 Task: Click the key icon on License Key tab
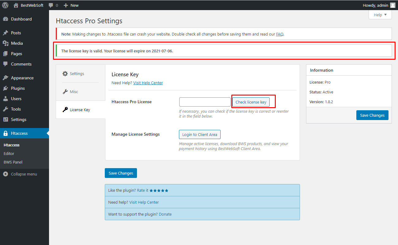[x=65, y=110]
